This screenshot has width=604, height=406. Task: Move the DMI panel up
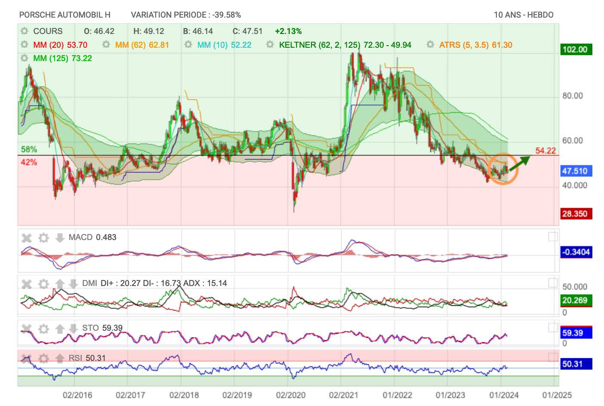[60, 284]
